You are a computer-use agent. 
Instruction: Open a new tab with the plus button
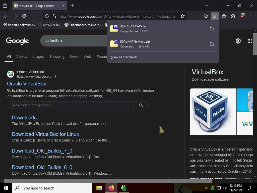[x=73, y=6]
